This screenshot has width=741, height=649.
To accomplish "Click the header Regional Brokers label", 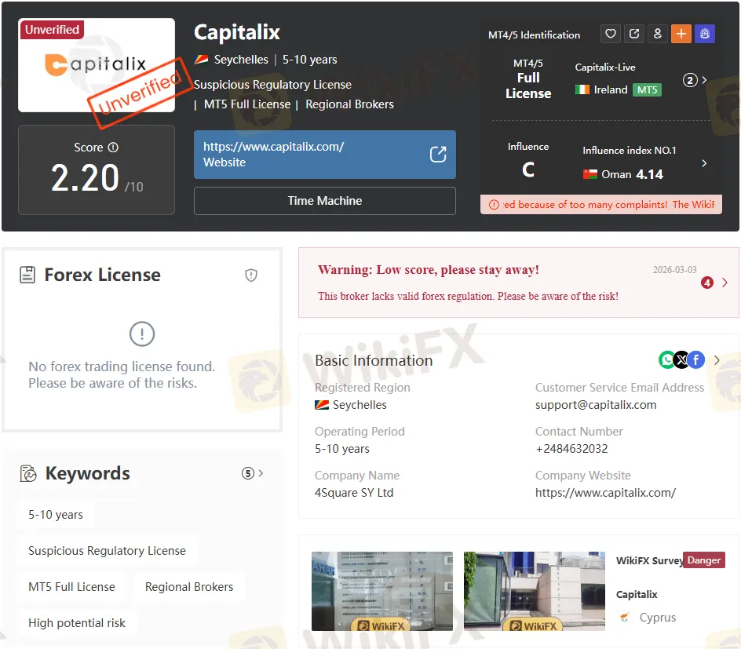I will 349,104.
